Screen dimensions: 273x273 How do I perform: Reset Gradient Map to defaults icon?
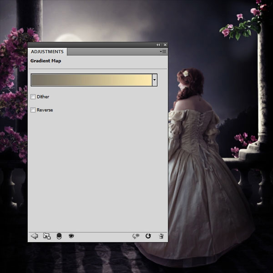pos(148,236)
